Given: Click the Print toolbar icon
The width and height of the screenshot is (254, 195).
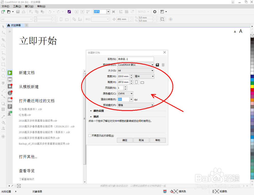Looking at the screenshot, I should tap(24, 12).
